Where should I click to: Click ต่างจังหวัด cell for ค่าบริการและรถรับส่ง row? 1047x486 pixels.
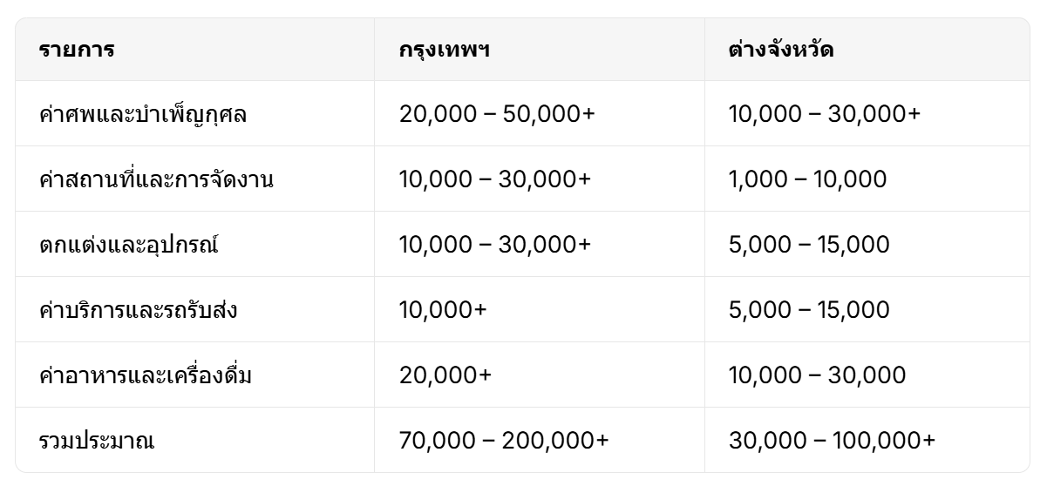(x=809, y=310)
